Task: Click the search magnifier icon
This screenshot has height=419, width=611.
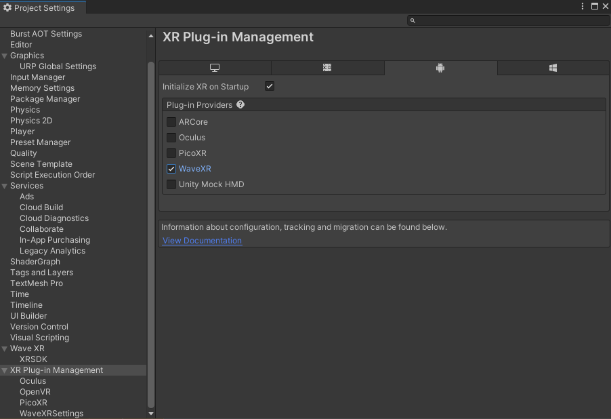Action: pyautogui.click(x=413, y=21)
